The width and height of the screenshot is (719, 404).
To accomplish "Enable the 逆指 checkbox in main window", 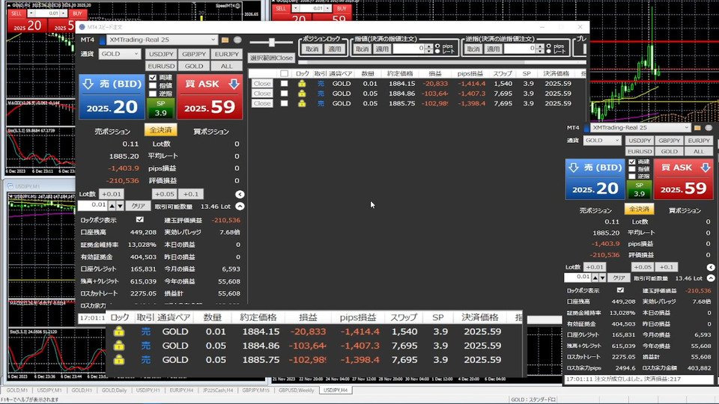I will (153, 94).
